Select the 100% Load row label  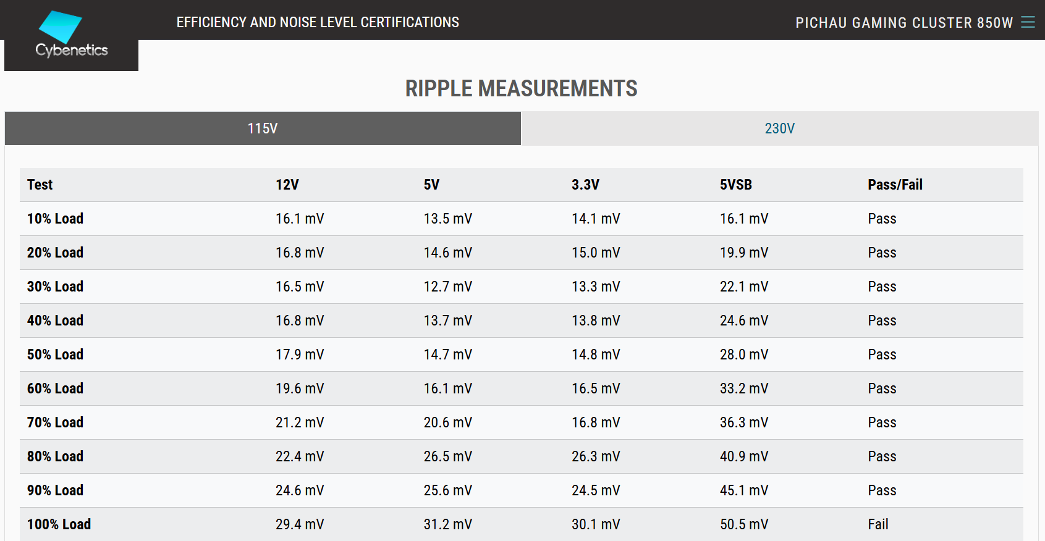point(59,524)
